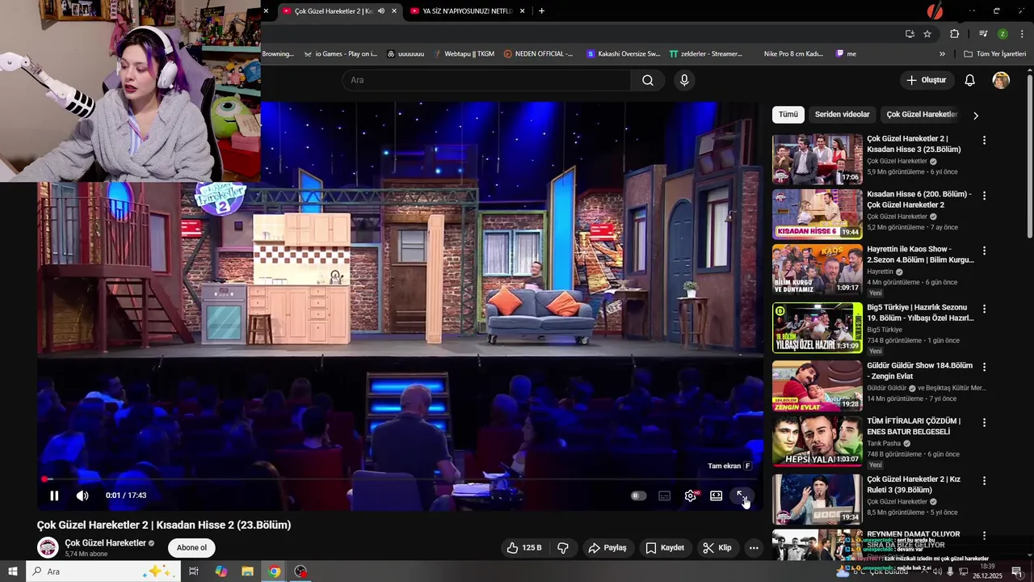Open Chrome three-dot menu
The height and width of the screenshot is (582, 1034).
(x=1023, y=34)
